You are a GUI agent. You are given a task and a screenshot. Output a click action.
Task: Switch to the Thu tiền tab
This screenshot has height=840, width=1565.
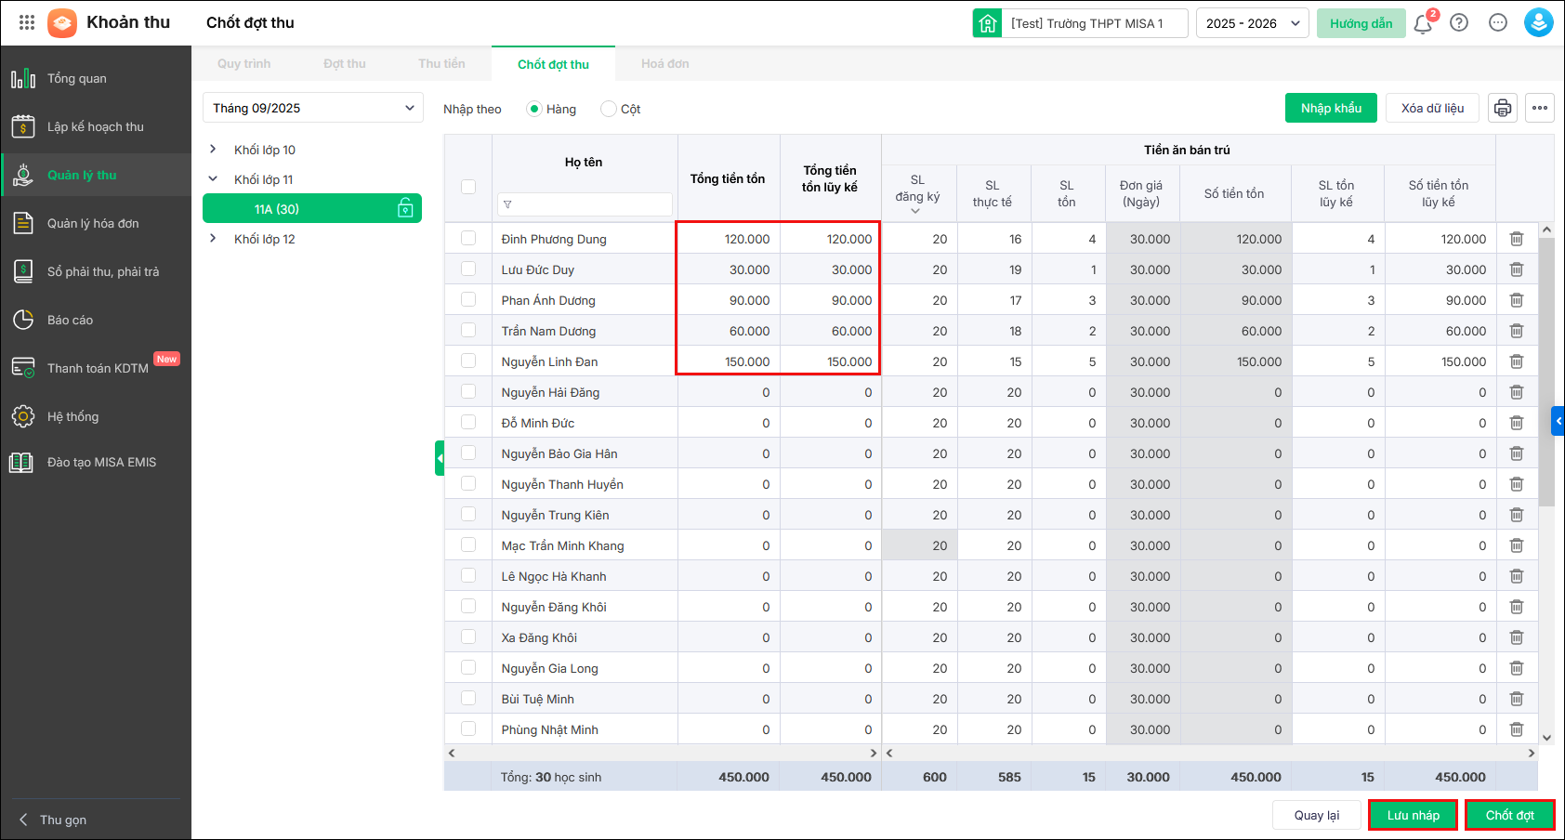click(441, 64)
